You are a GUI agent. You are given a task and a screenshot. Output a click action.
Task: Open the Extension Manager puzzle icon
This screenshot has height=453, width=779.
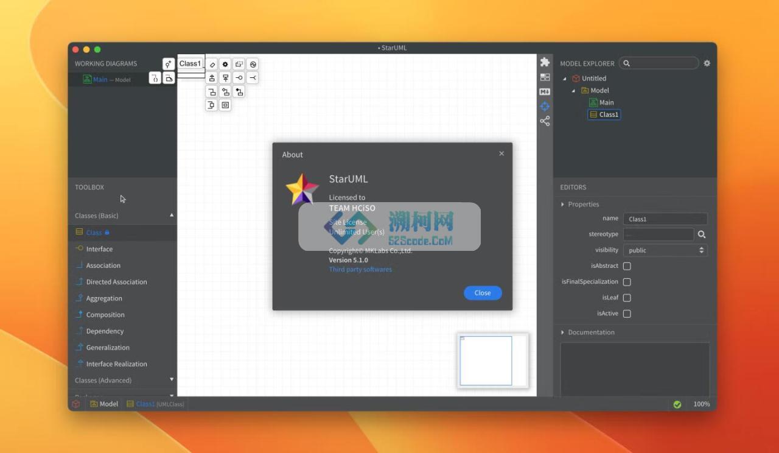coord(545,62)
